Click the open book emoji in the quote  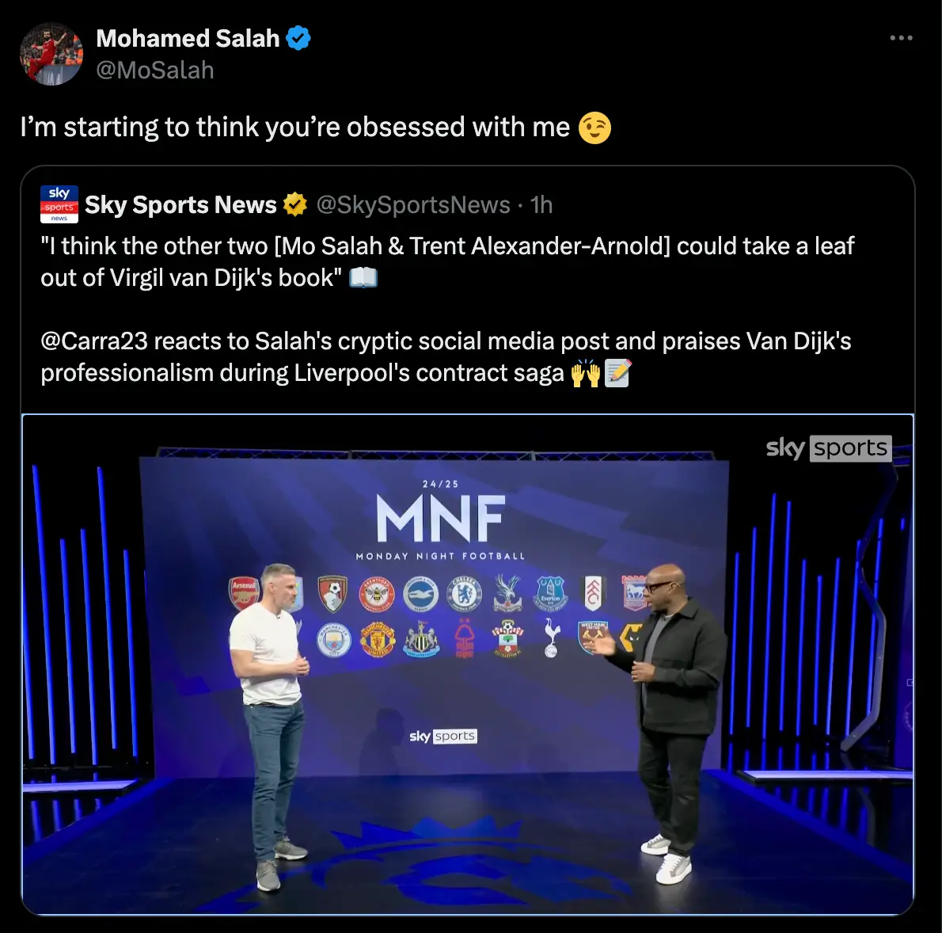(364, 277)
